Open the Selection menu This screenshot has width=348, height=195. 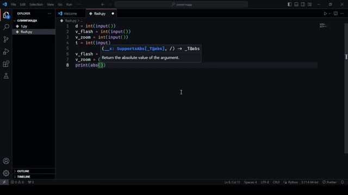36,4
